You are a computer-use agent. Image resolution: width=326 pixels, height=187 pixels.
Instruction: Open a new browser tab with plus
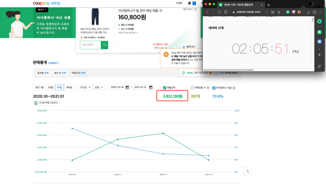click(269, 5)
